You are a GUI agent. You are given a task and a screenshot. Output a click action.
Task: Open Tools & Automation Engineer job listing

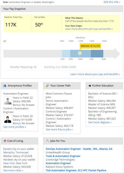tap(63, 156)
